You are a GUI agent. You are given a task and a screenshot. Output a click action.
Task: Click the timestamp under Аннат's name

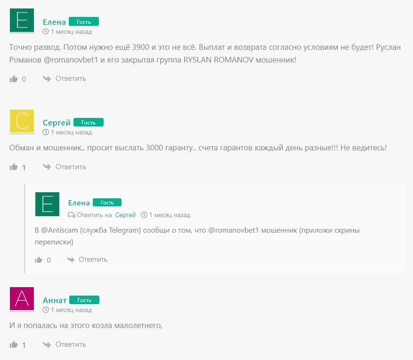[x=67, y=310]
